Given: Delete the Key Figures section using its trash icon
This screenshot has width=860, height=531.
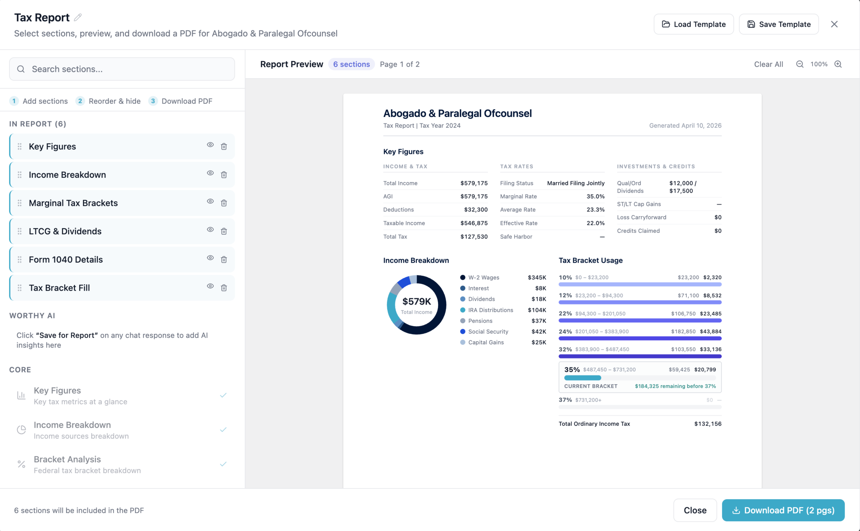Looking at the screenshot, I should [x=224, y=146].
